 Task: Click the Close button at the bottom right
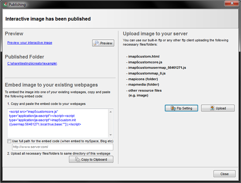tap(224, 174)
